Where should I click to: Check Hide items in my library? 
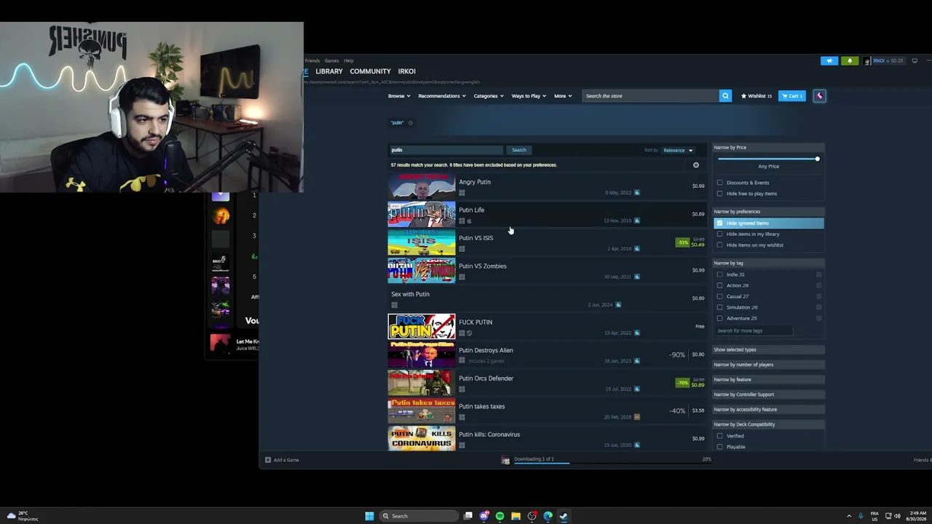click(x=720, y=234)
